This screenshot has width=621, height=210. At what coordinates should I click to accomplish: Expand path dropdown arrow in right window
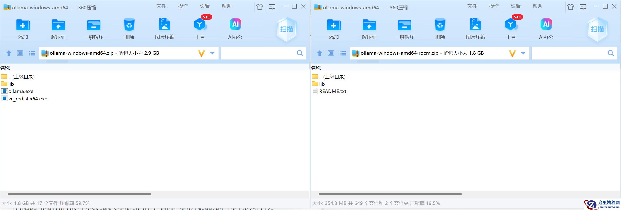coord(523,53)
